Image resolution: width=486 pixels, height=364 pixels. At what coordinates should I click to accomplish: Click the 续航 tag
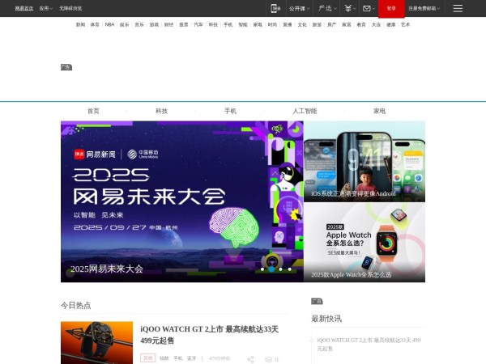pyautogui.click(x=164, y=358)
